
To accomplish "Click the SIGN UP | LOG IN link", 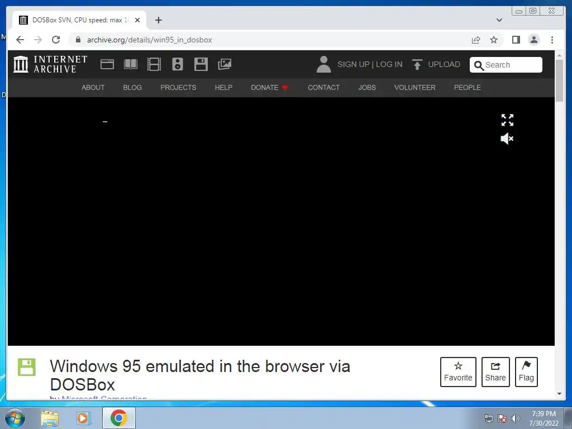I will 370,65.
